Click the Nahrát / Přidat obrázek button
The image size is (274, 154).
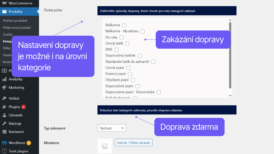[x=133, y=143]
